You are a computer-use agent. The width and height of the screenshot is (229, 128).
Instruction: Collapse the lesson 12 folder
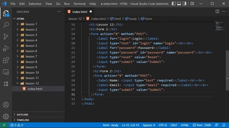pyautogui.click(x=18, y=83)
